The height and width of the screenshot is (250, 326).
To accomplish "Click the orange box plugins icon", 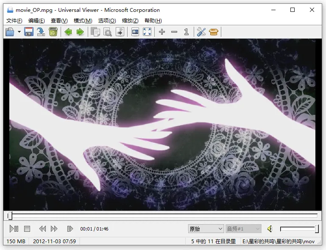I will tap(214, 32).
